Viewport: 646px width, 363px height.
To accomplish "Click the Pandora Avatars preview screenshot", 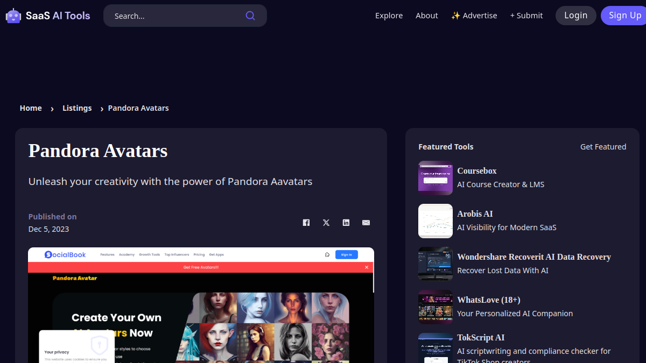I will click(x=201, y=305).
